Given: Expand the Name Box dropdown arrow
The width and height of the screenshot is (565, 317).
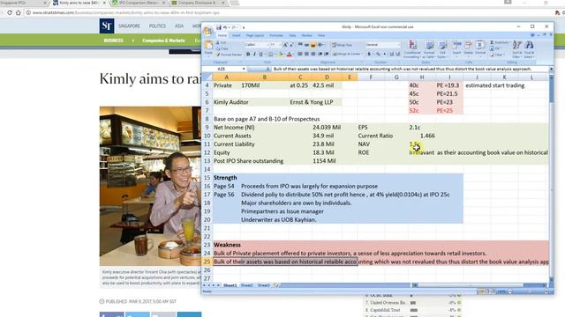Looking at the screenshot, I should click(x=244, y=69).
